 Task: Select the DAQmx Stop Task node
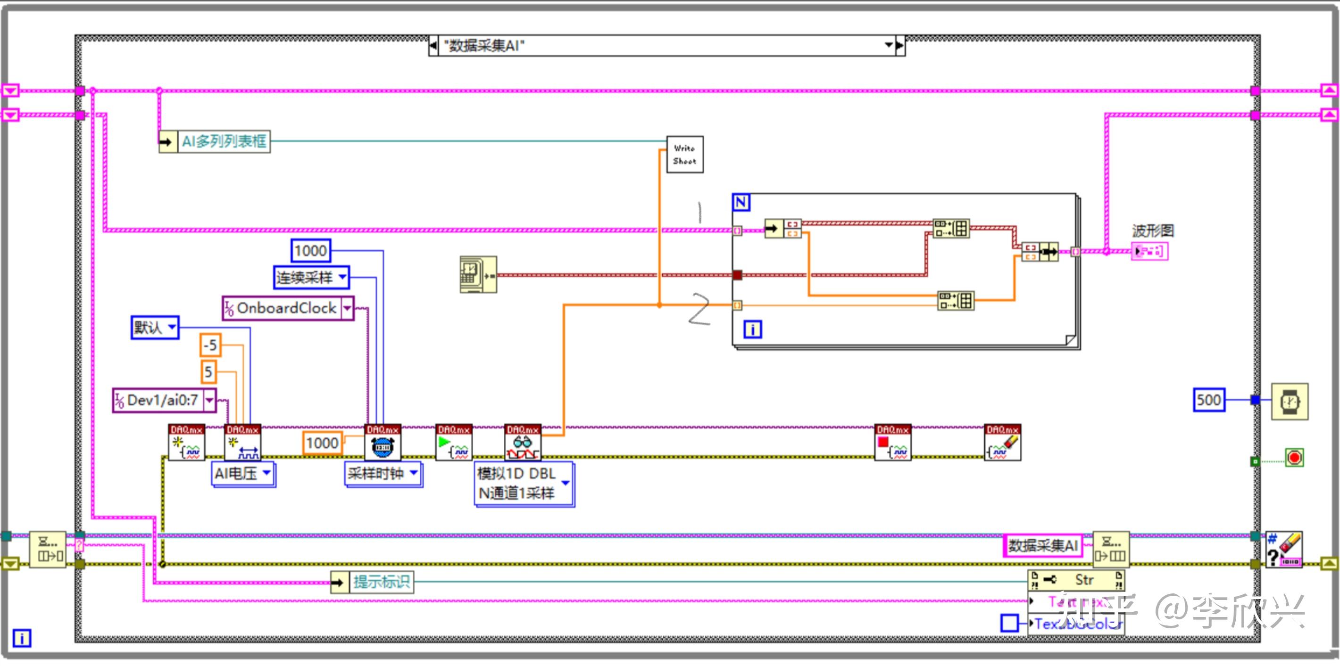pyautogui.click(x=893, y=443)
